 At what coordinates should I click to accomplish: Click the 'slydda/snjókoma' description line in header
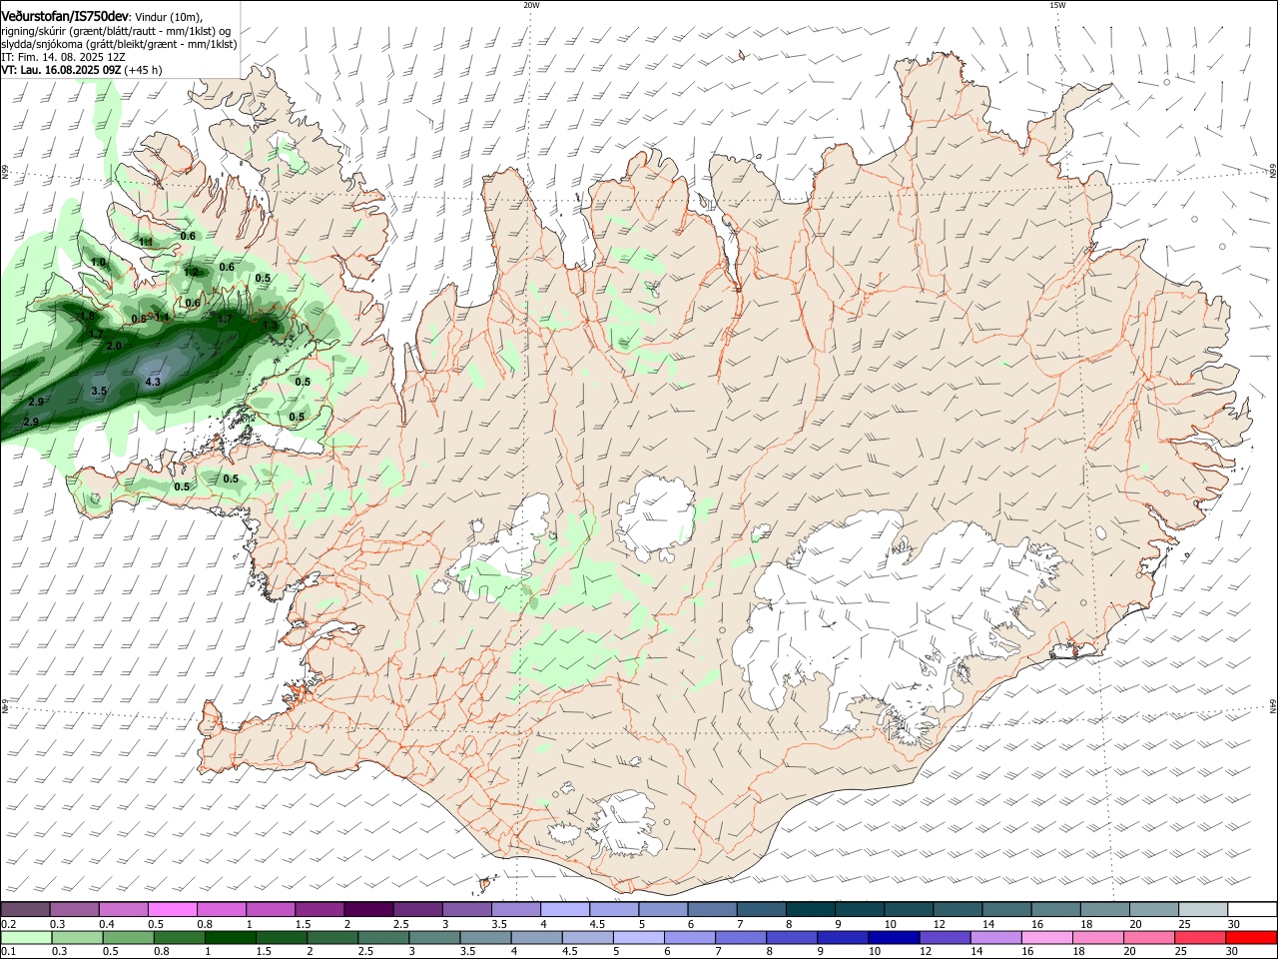tap(119, 44)
